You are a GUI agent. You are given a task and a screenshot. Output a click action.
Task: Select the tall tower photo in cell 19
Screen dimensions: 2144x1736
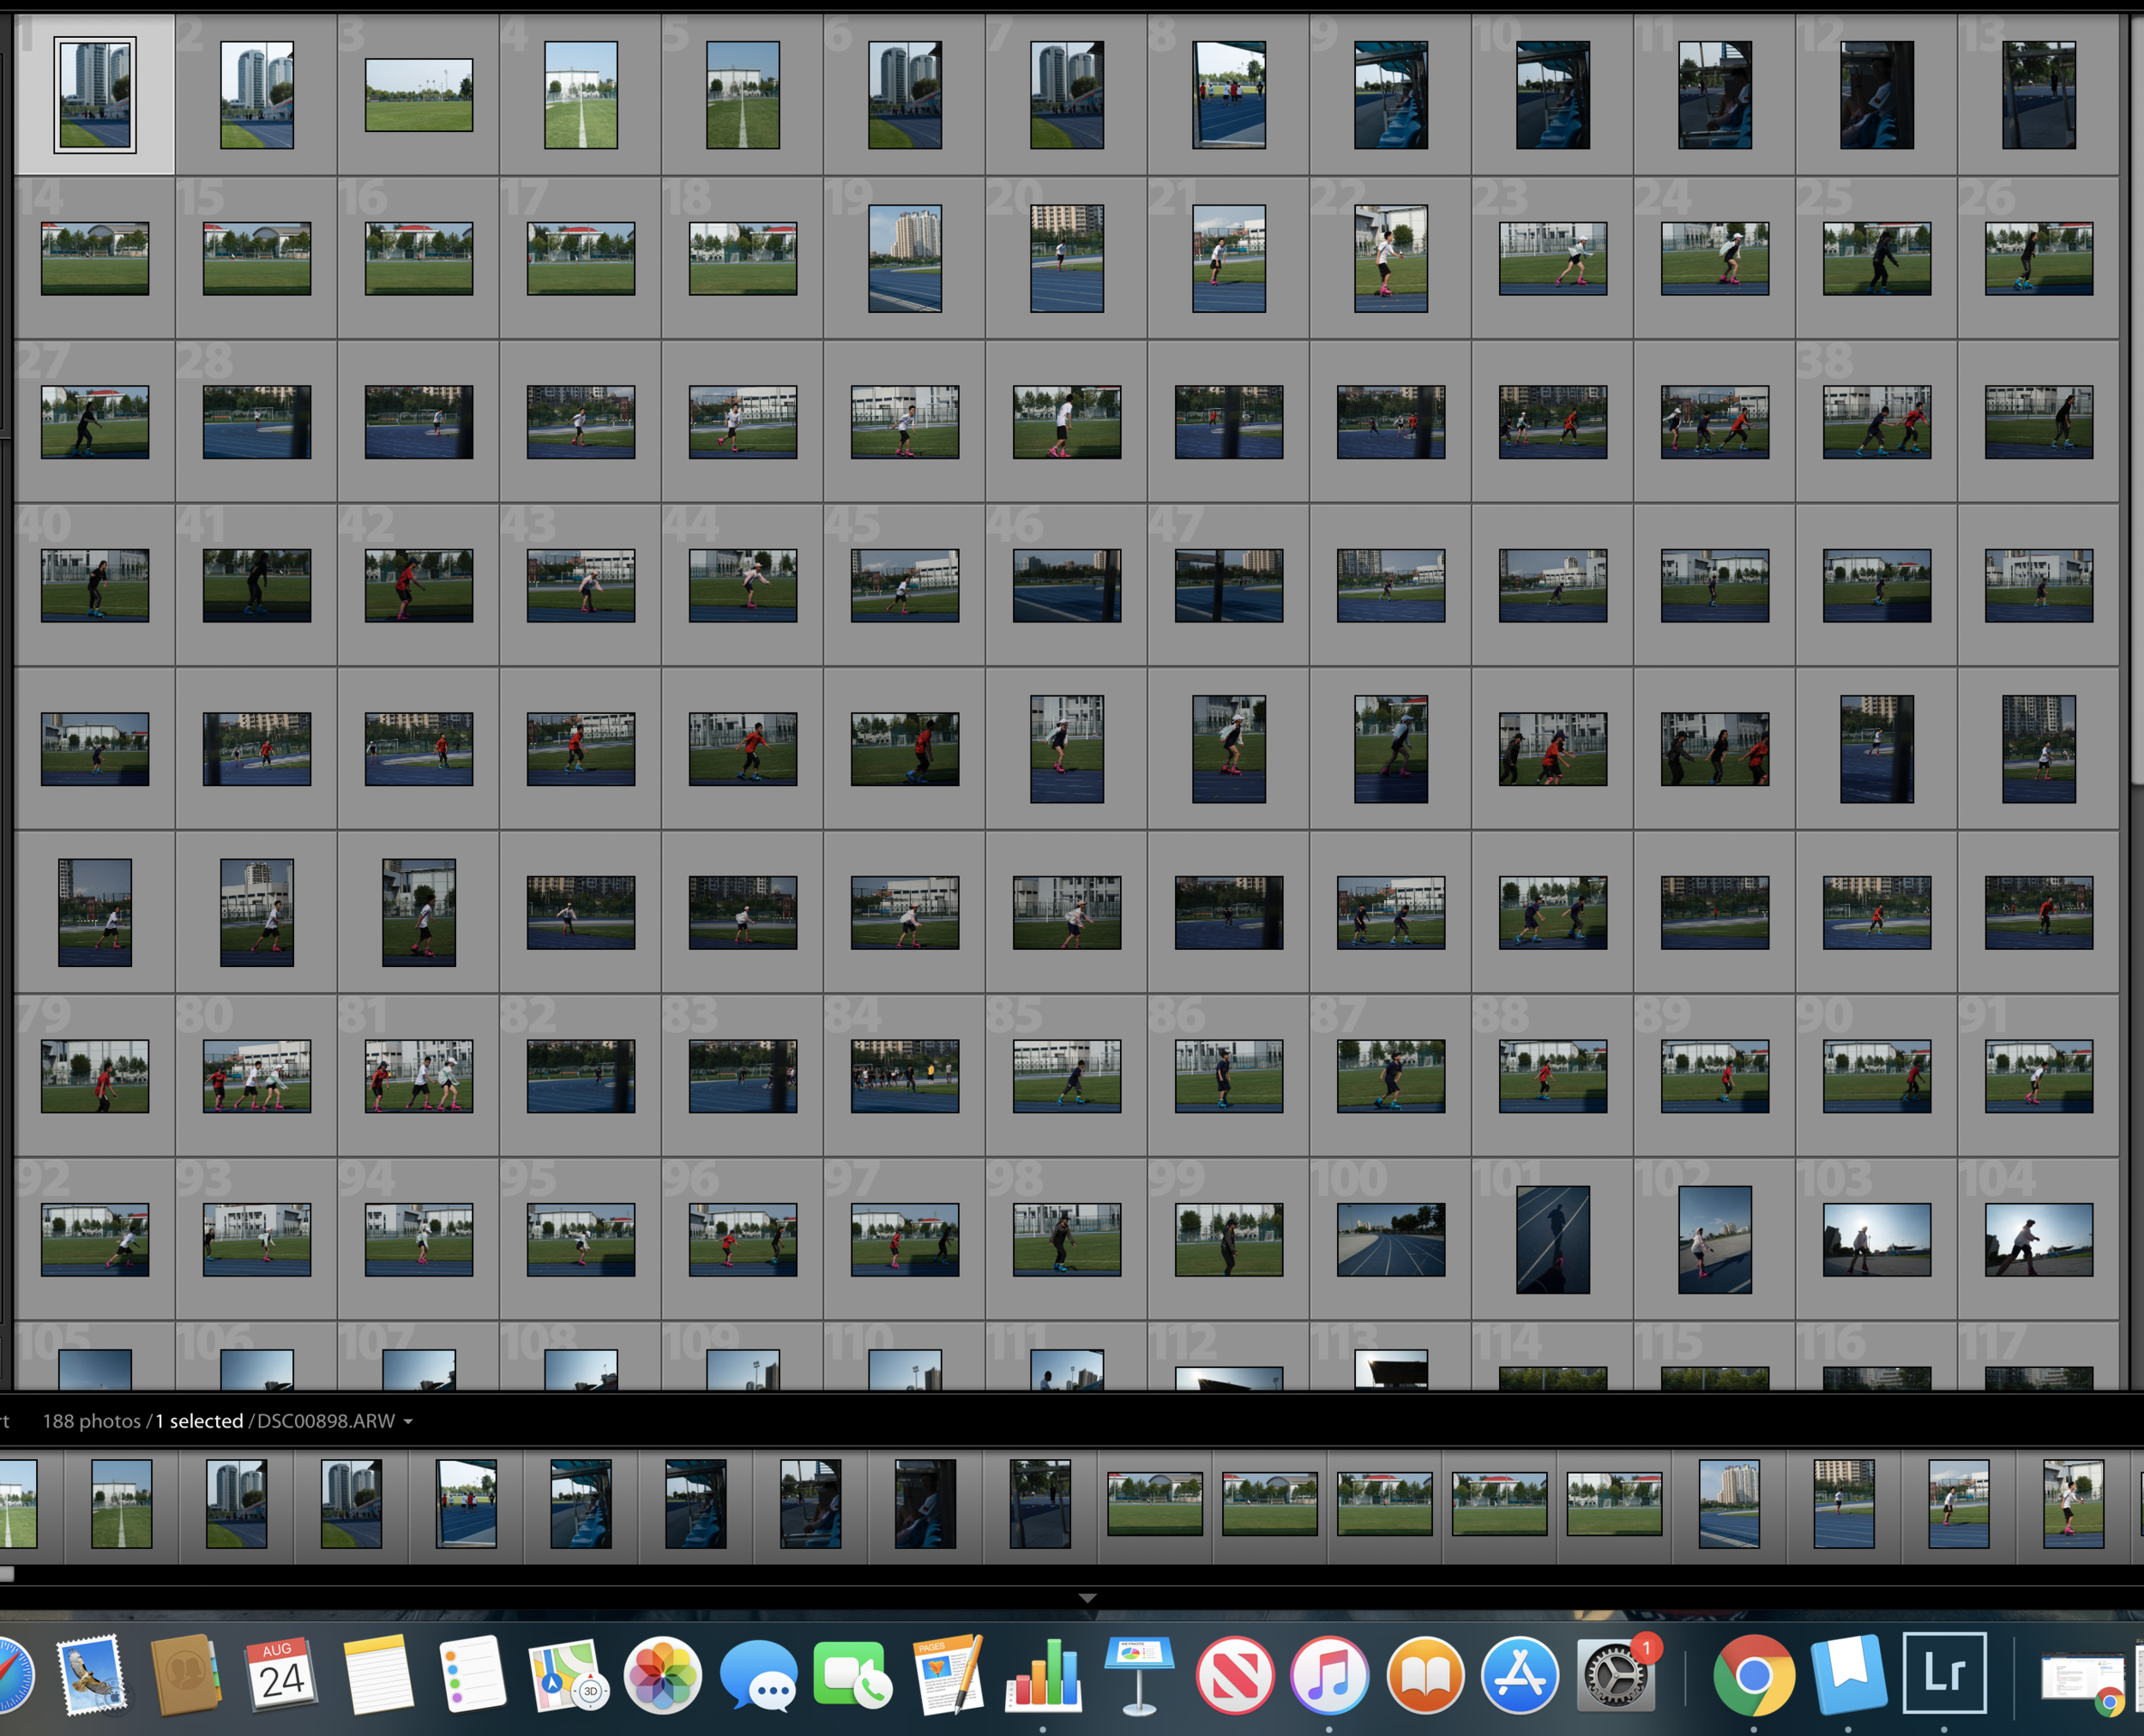click(906, 258)
